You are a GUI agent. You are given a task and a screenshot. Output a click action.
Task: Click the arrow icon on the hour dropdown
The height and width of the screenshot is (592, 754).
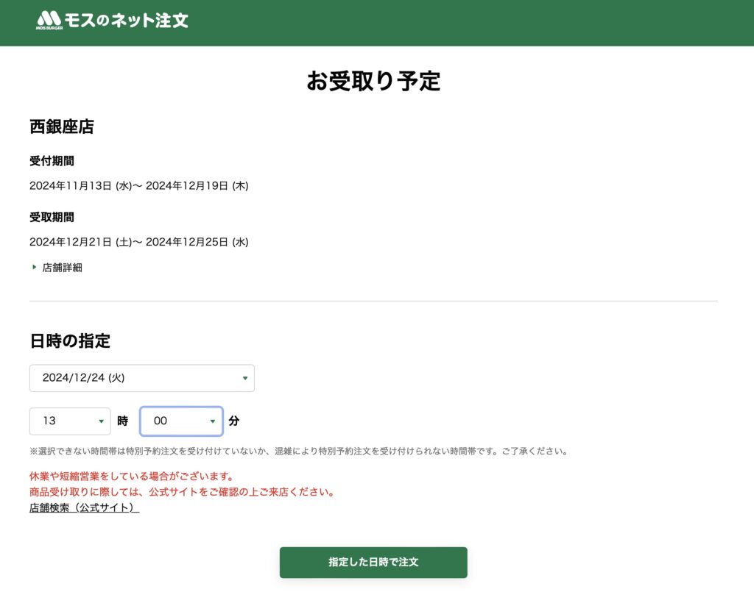(x=101, y=421)
